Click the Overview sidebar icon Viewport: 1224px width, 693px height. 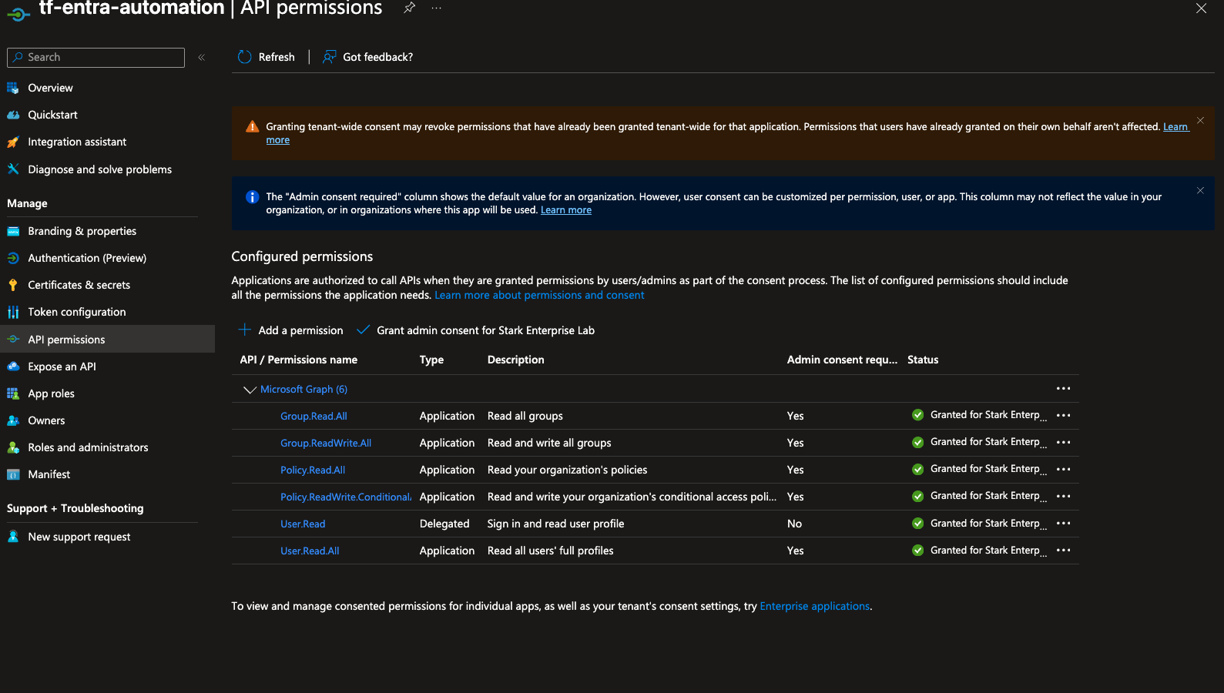pos(13,88)
